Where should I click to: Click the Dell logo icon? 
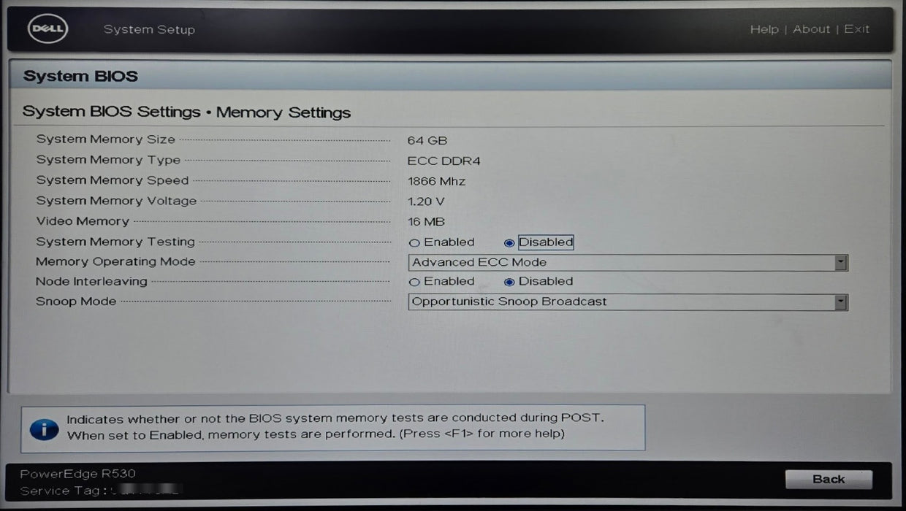coord(47,29)
